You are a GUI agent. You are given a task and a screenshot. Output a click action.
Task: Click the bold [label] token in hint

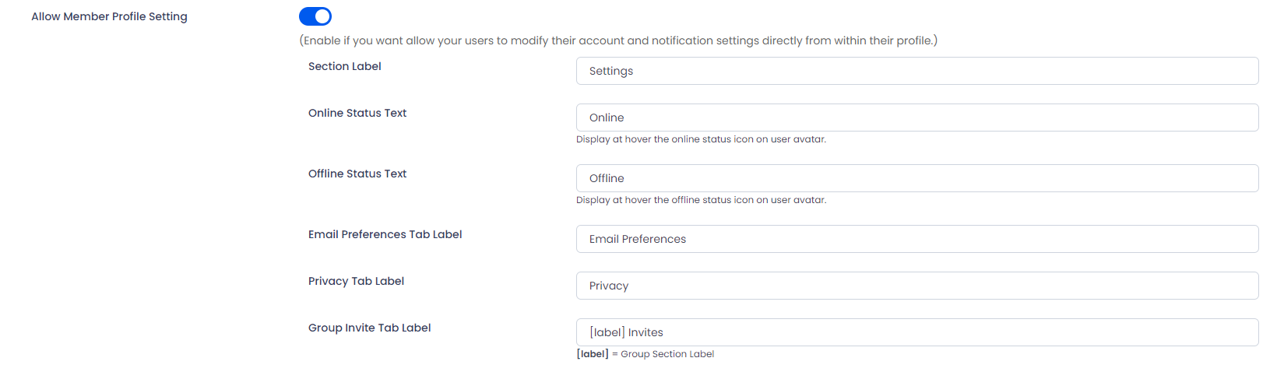593,354
